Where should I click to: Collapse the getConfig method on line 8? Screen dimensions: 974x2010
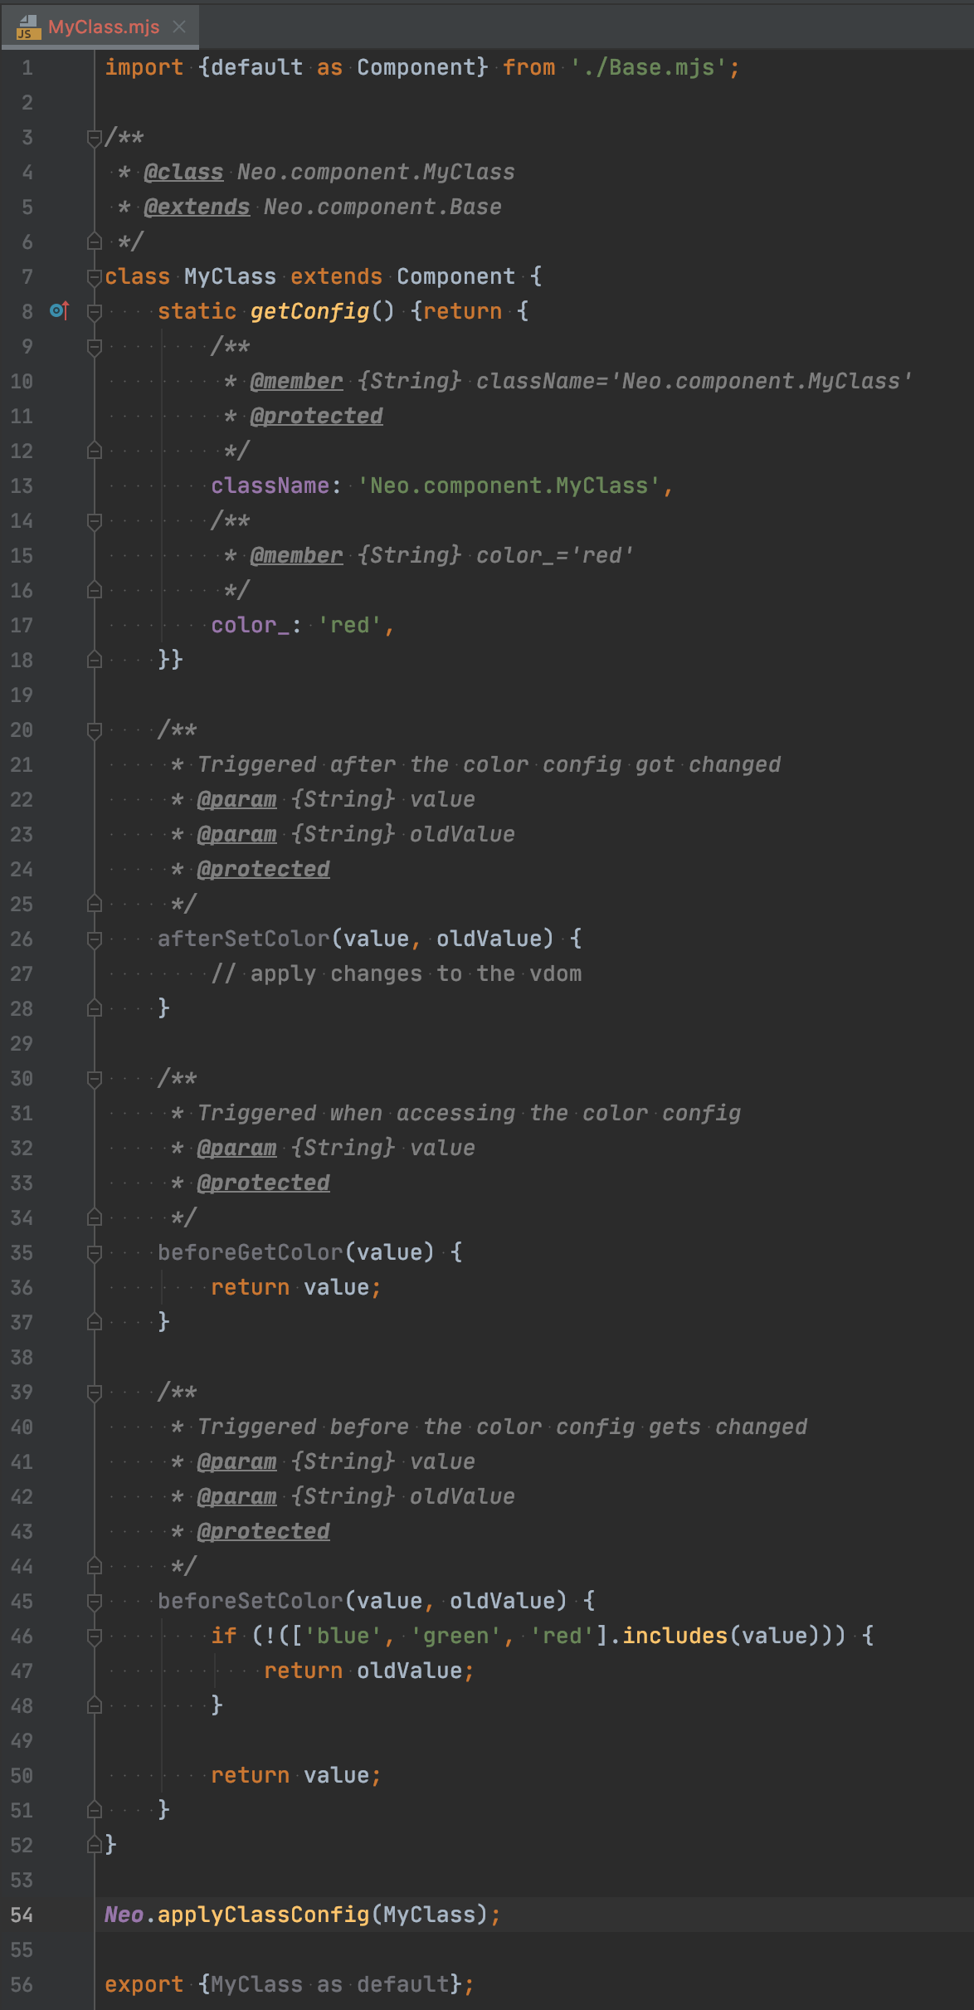(x=94, y=311)
